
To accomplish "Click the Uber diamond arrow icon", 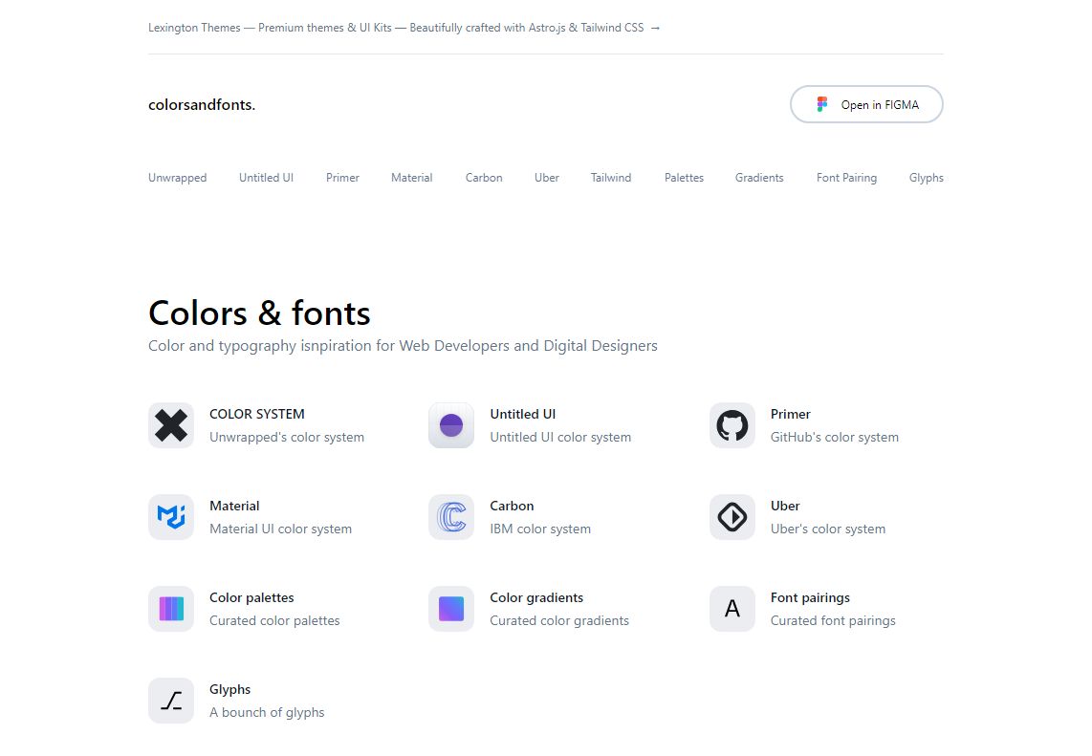I will (x=732, y=517).
